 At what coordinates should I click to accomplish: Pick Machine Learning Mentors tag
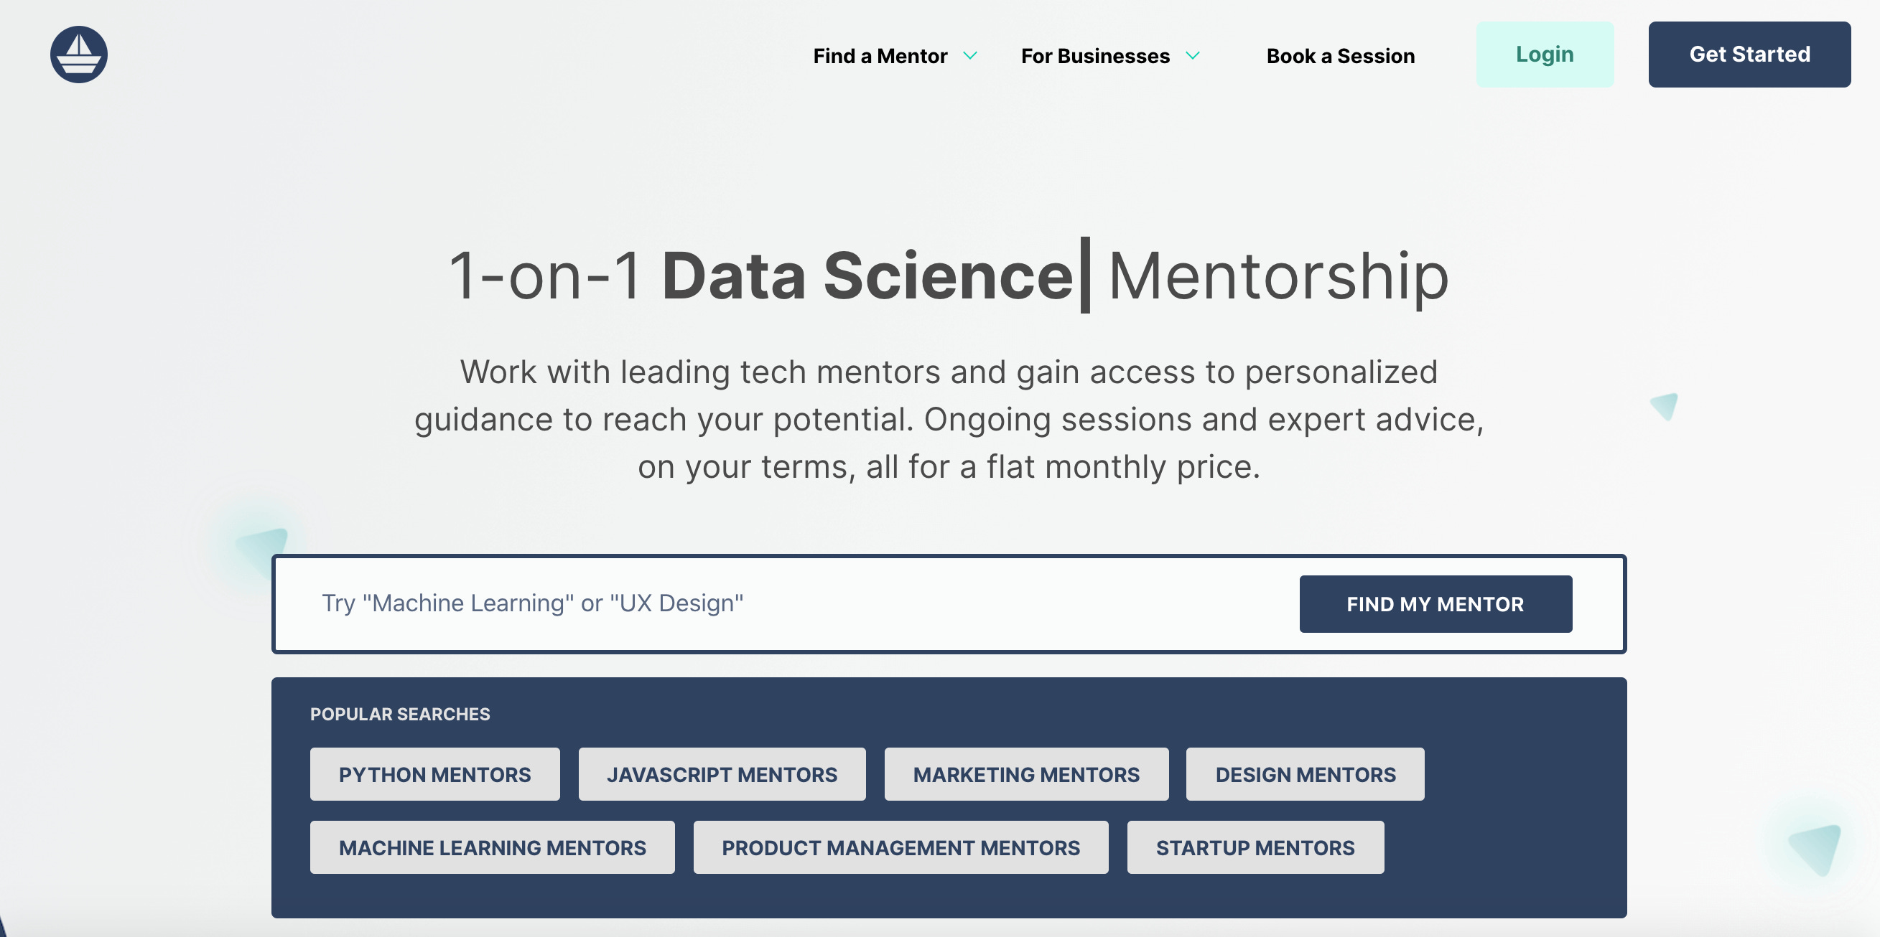point(492,847)
